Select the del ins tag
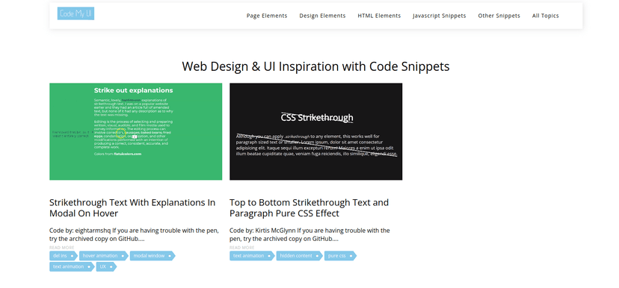 click(63, 256)
